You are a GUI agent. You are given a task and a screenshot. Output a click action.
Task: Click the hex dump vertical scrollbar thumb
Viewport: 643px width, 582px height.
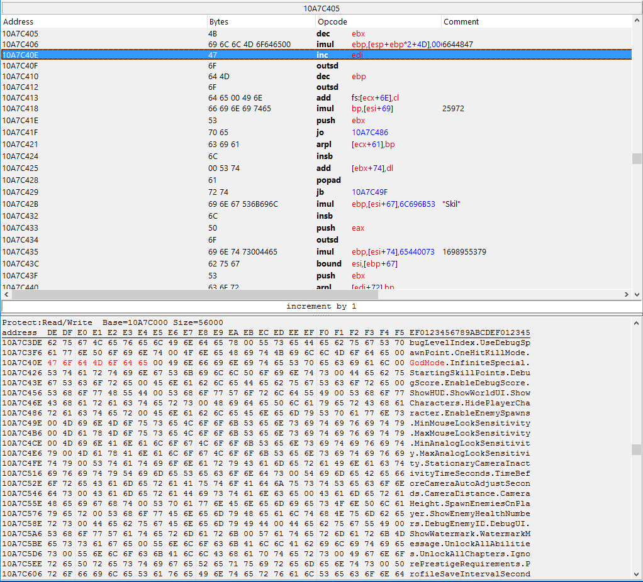coord(637,449)
